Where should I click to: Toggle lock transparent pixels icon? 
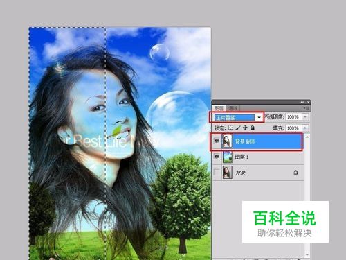point(231,128)
